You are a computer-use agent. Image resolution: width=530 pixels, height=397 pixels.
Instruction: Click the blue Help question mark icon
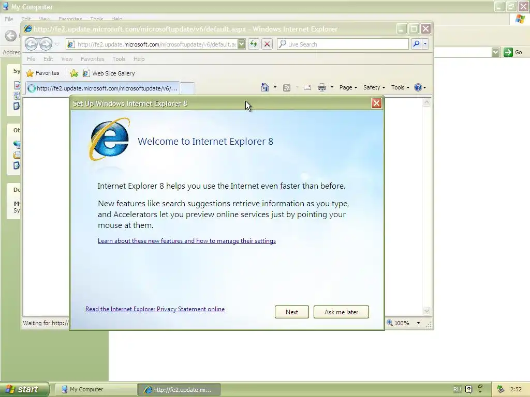(x=418, y=87)
